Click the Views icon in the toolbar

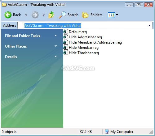pyautogui.click(x=111, y=15)
